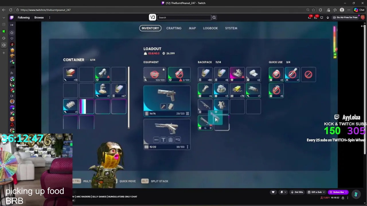
Task: Open the Following menu item
Action: [24, 17]
